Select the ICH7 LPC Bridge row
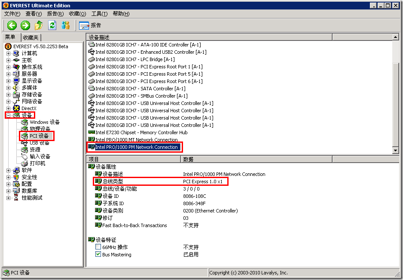This screenshot has width=403, height=280. tap(131, 59)
